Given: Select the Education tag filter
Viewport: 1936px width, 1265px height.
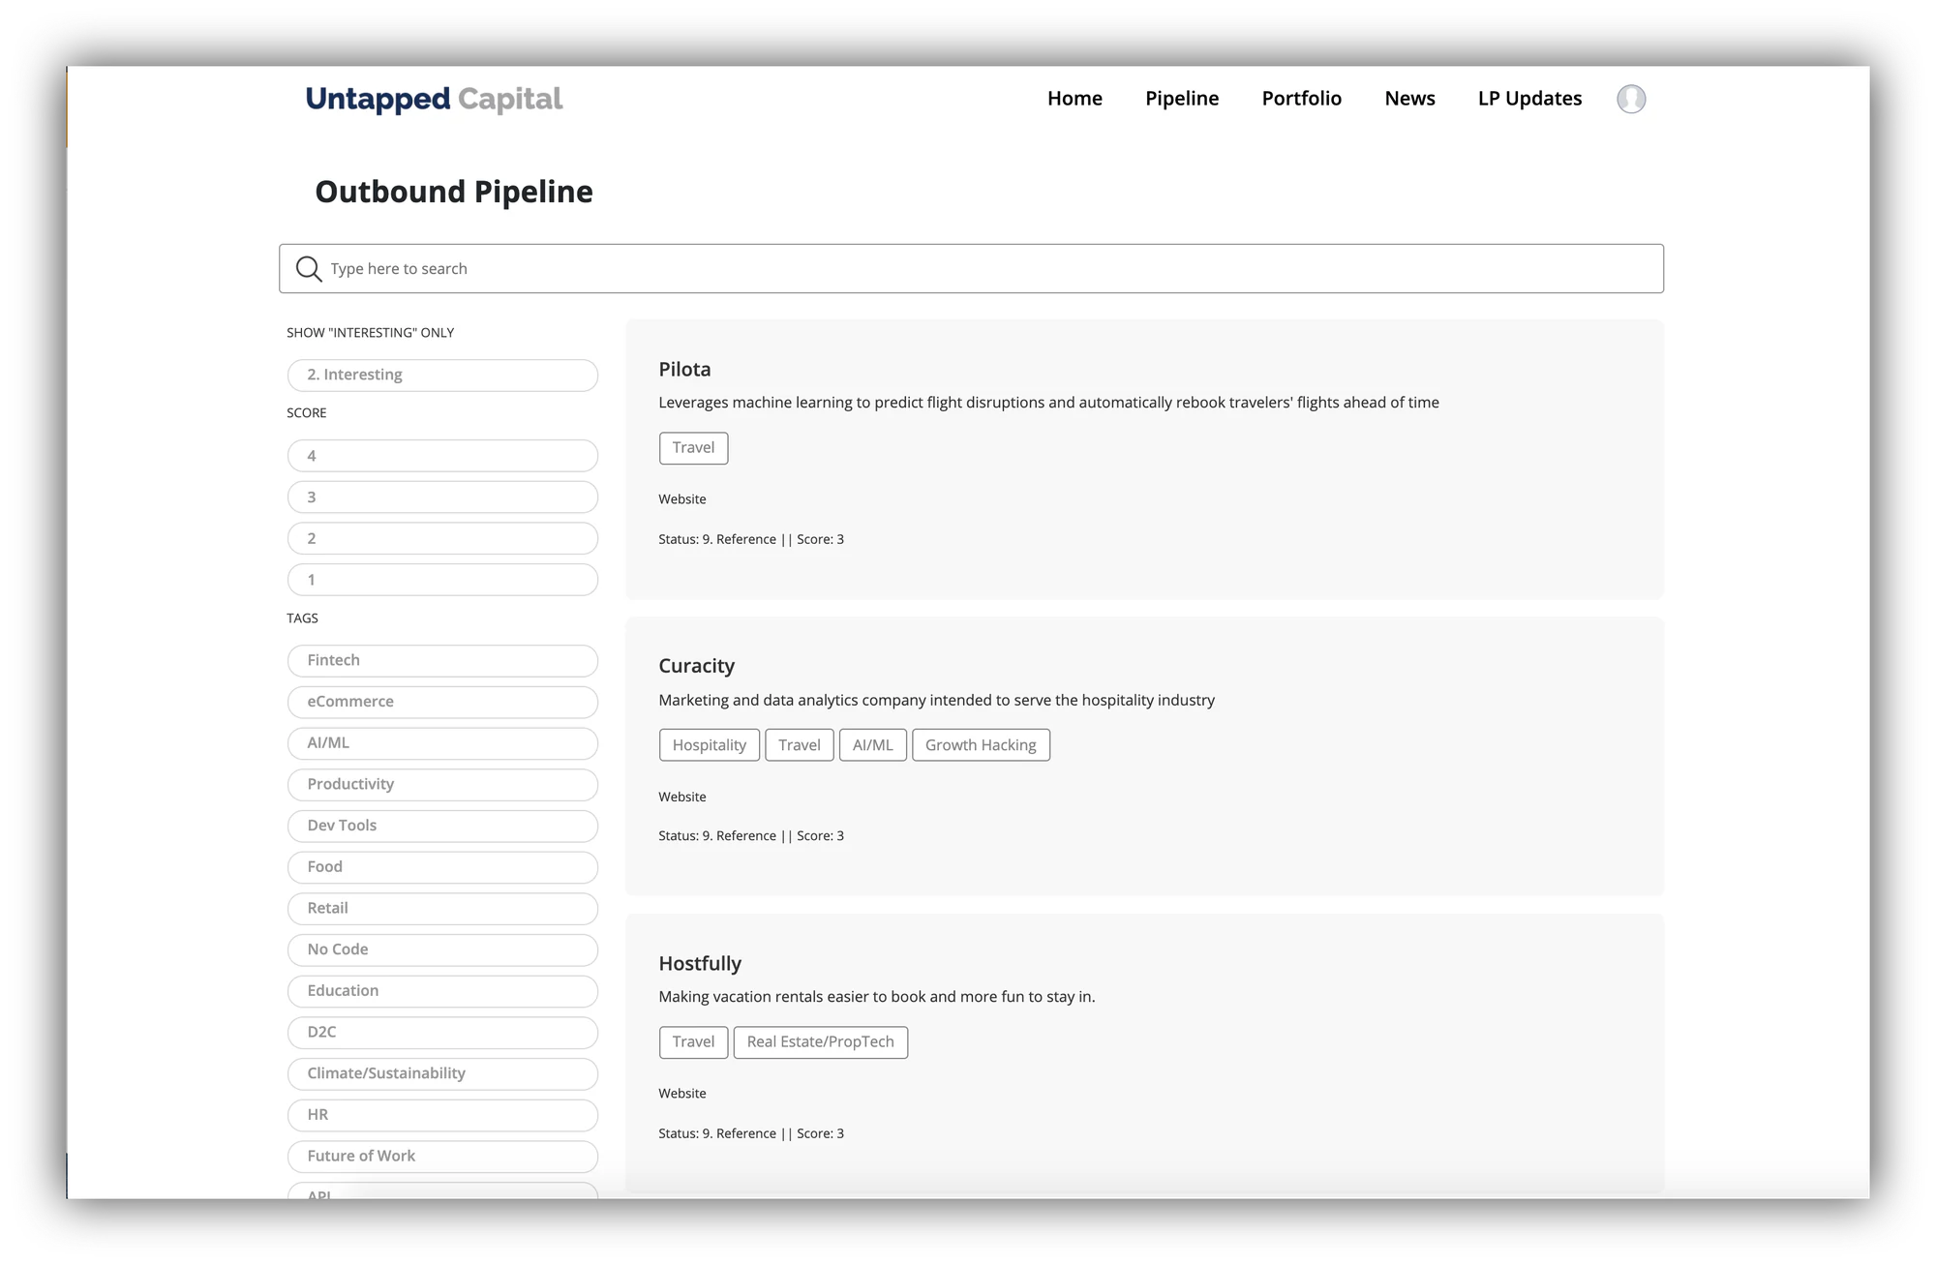Looking at the screenshot, I should click(442, 991).
